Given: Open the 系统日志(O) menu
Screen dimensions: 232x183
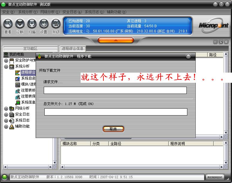Looking at the screenshot, I should click(x=94, y=12).
